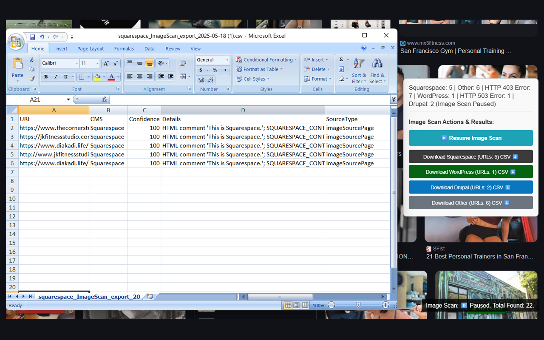Click the Format Painter brush icon
The height and width of the screenshot is (340, 544).
(32, 79)
